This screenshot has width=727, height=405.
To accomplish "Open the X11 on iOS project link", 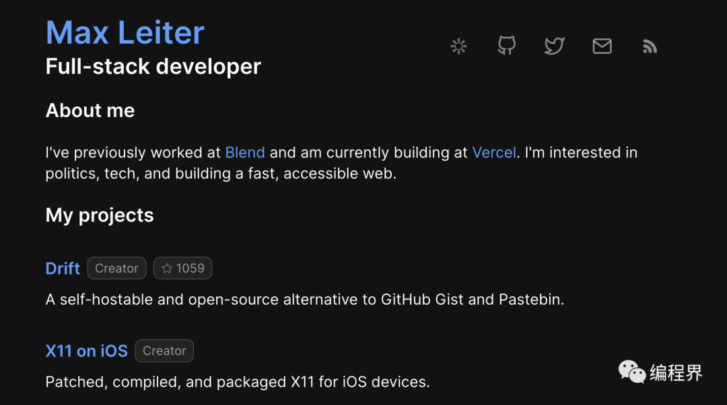I will tap(86, 351).
